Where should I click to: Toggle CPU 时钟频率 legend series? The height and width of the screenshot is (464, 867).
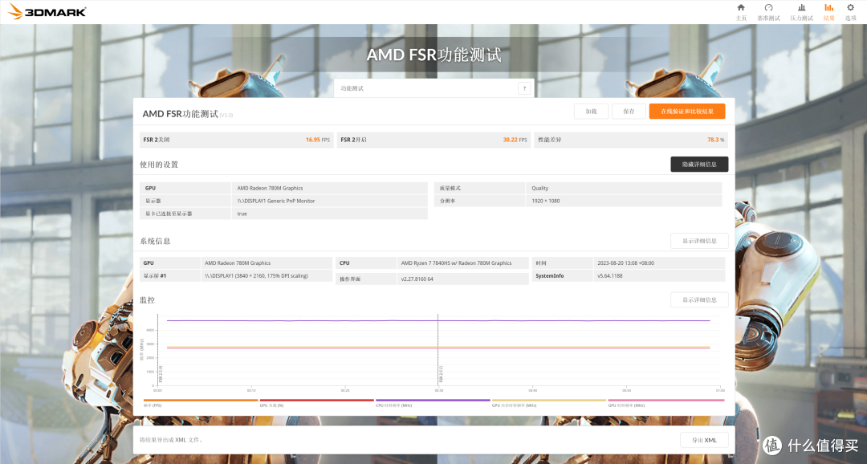(433, 402)
